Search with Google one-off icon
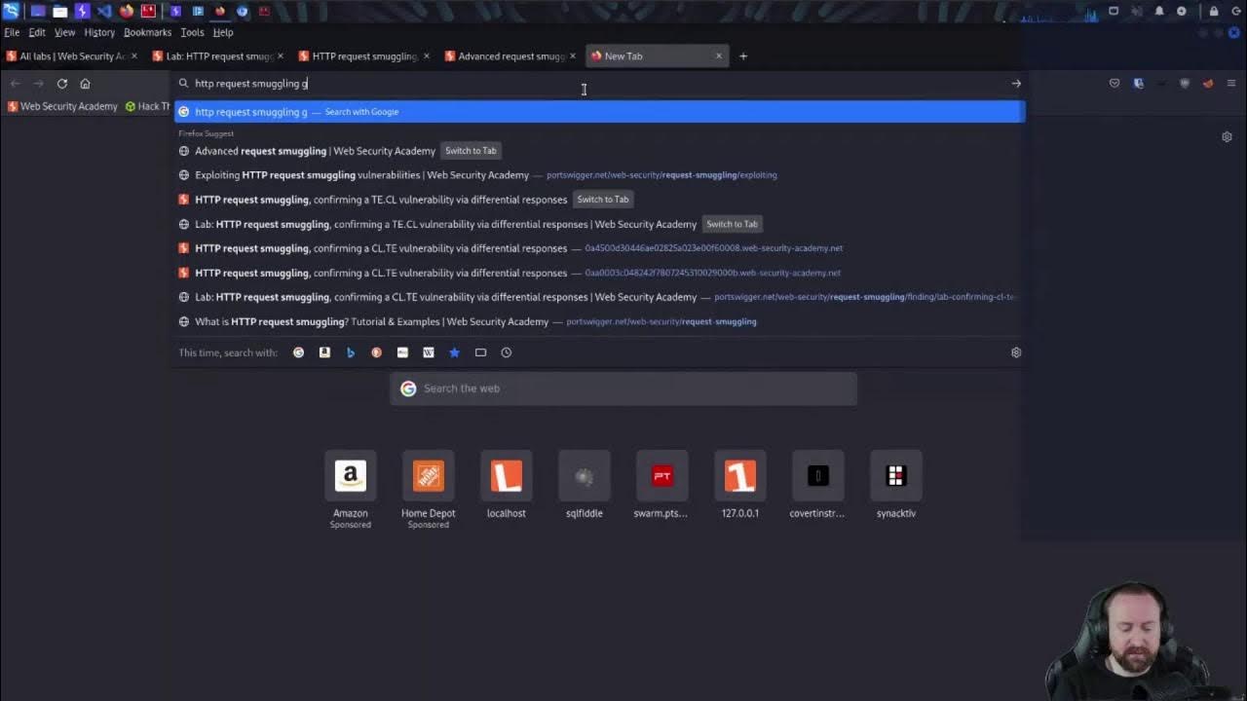The width and height of the screenshot is (1247, 701). coord(299,352)
